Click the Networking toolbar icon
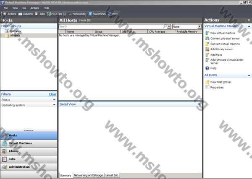This screenshot has width=252, height=179. click(x=70, y=14)
